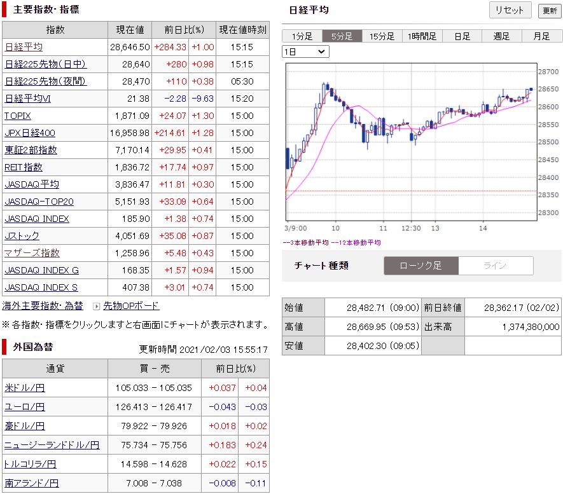Click the 28,646.50 current value cell
Viewport: 563px width, 494px height.
[x=130, y=47]
